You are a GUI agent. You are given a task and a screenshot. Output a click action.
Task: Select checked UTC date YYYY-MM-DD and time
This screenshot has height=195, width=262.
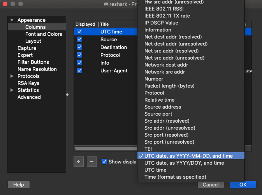coord(191,156)
